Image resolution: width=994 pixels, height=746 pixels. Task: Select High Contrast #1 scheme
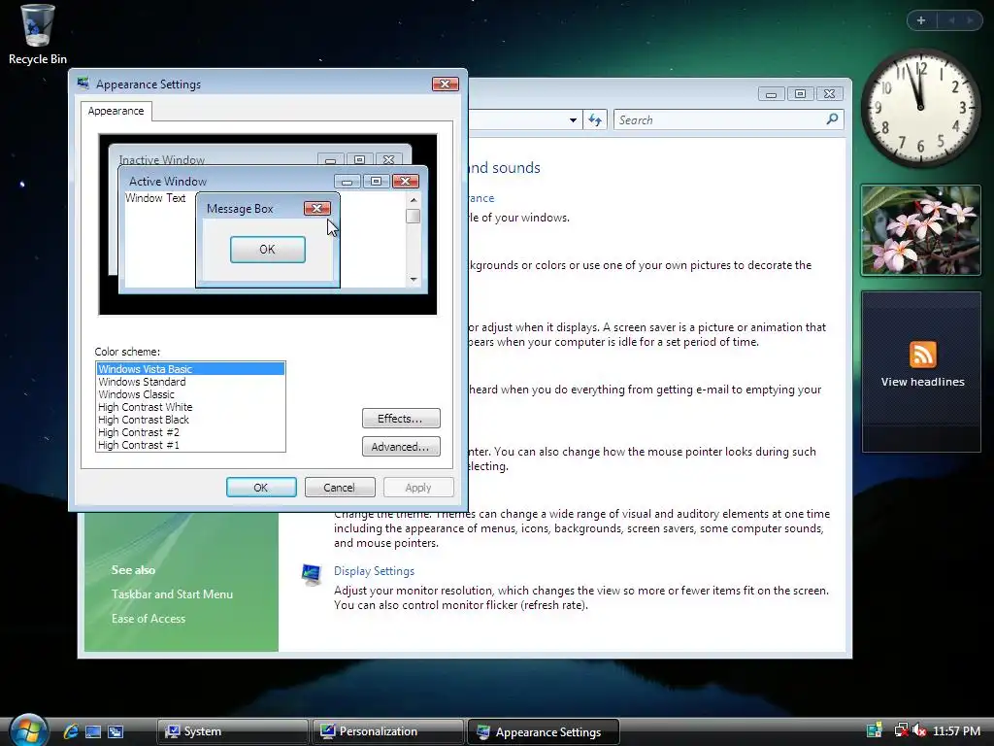(190, 445)
